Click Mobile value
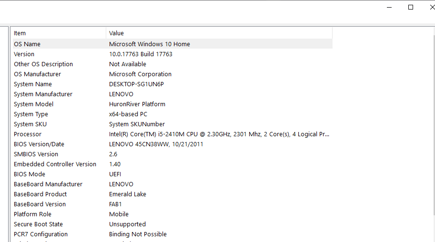Image resolution: width=435 pixels, height=242 pixels. [x=119, y=214]
